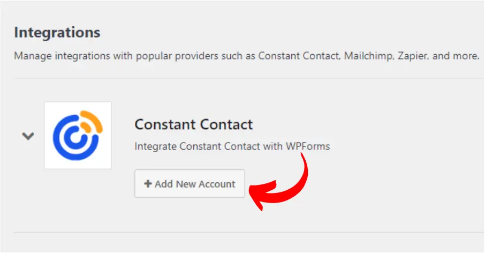Click the Integrate Constant Contact with WPForms text
The height and width of the screenshot is (253, 485).
pyautogui.click(x=232, y=146)
